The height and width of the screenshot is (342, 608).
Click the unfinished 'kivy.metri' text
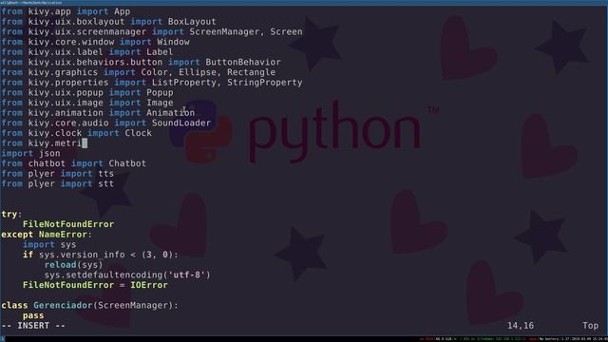55,143
